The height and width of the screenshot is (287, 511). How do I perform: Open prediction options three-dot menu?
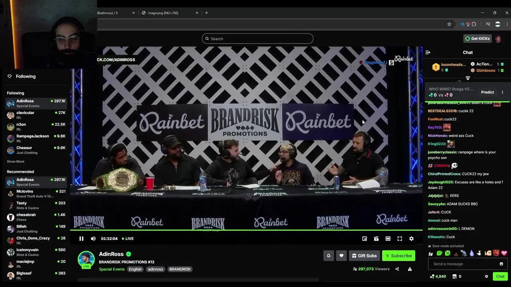pyautogui.click(x=503, y=92)
